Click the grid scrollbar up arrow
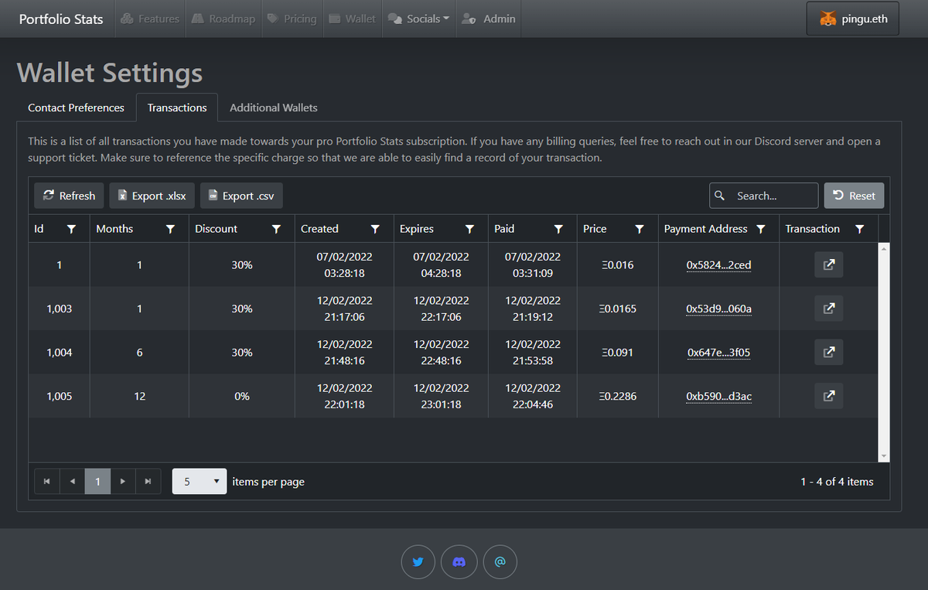The image size is (928, 590). coord(884,248)
